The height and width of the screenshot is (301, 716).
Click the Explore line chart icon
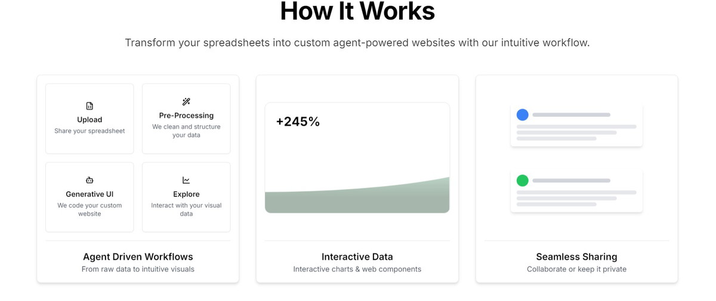tap(186, 180)
